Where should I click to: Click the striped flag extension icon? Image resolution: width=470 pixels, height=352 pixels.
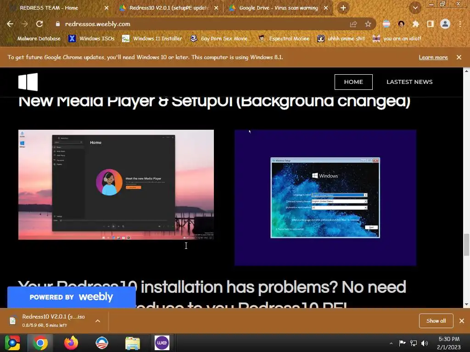pos(386,24)
